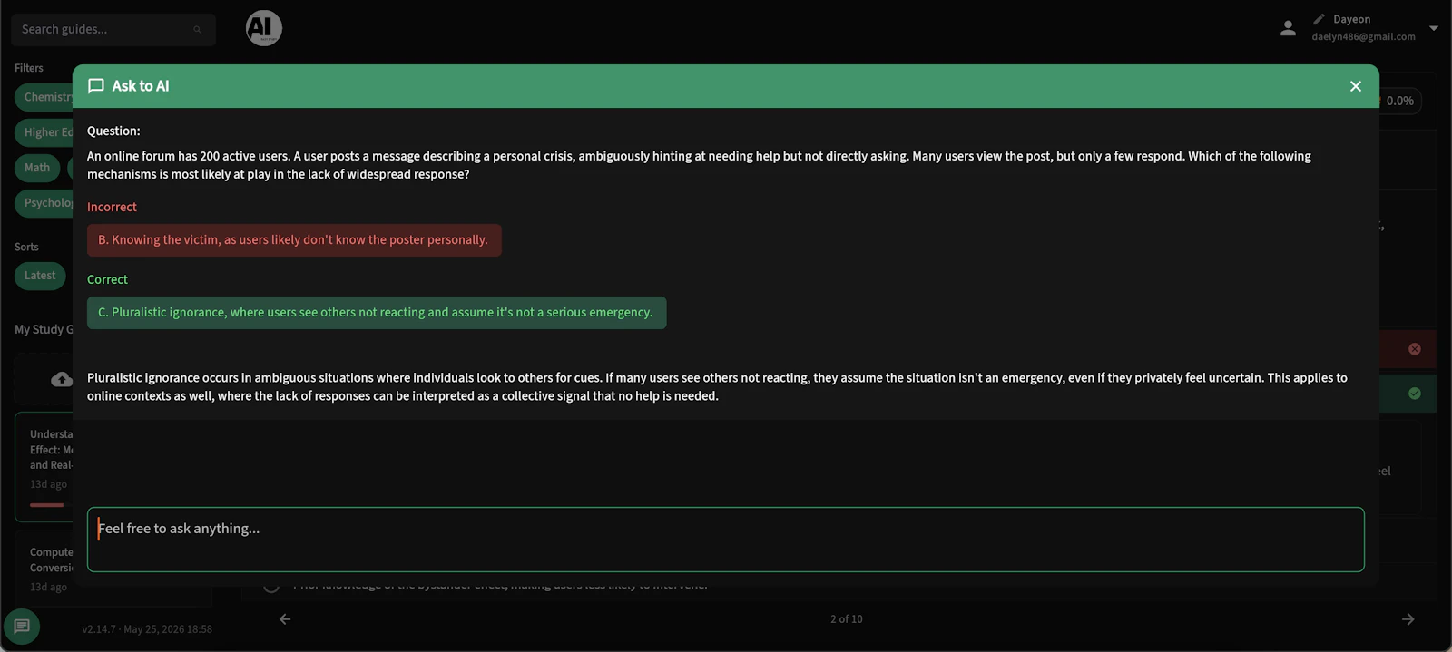Click the email daelyn486@gmail.com
Screen dimensions: 1452x652
(x=1363, y=37)
